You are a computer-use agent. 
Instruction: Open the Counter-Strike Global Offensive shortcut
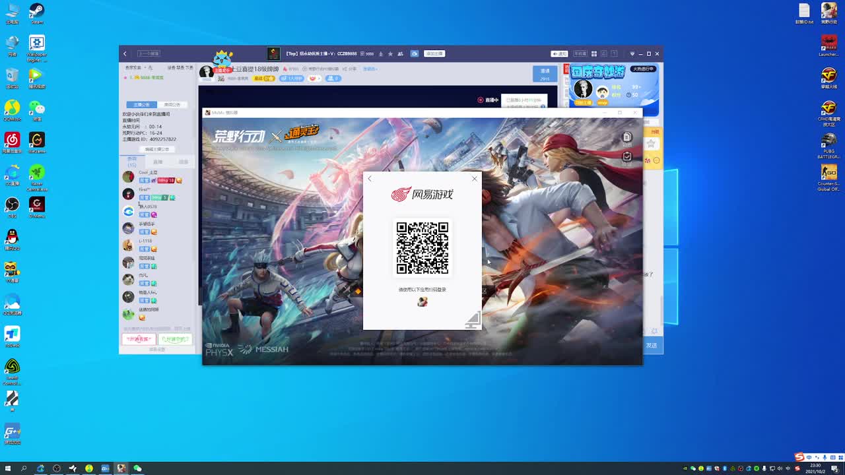click(x=828, y=177)
